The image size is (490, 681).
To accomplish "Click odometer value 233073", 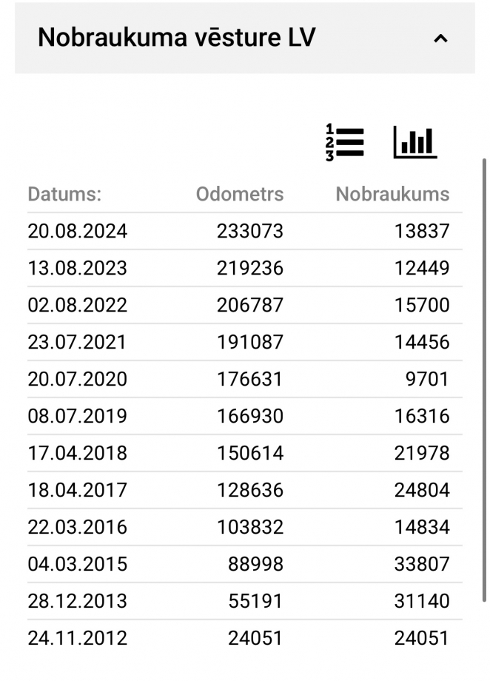I will click(x=250, y=231).
